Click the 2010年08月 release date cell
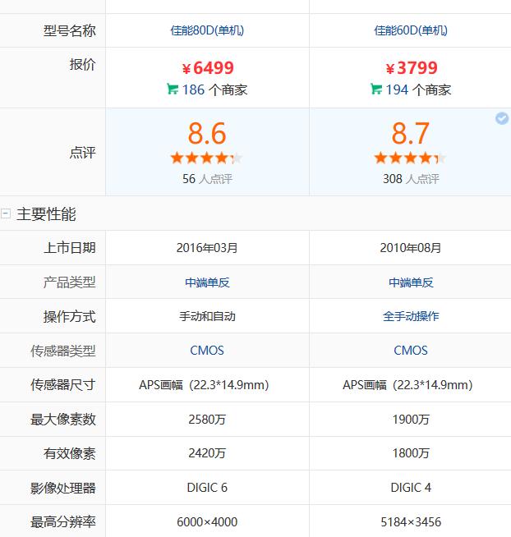 [411, 248]
